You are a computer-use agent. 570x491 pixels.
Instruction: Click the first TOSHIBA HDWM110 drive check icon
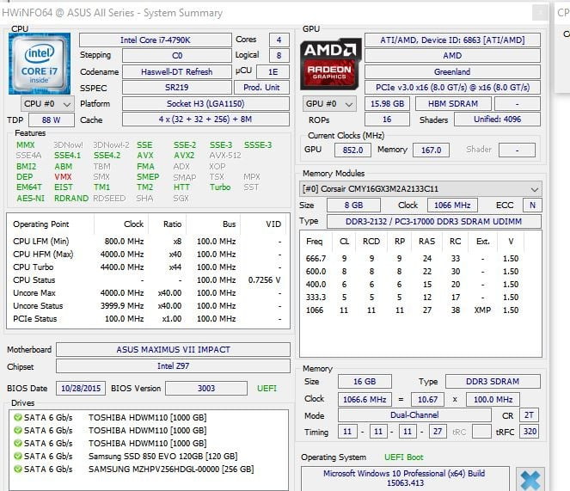(x=16, y=417)
